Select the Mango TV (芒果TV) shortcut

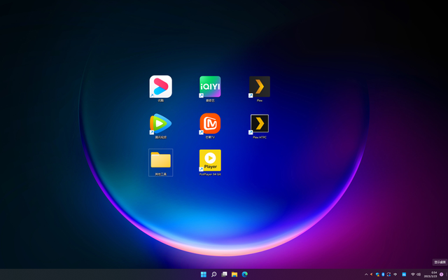pyautogui.click(x=210, y=123)
